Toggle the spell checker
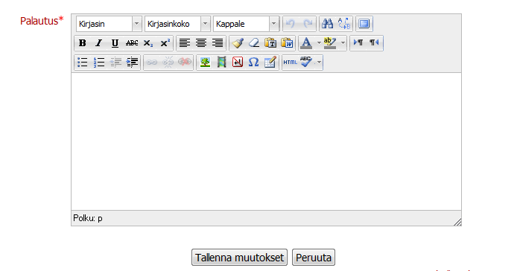This screenshot has width=520, height=271. point(305,63)
